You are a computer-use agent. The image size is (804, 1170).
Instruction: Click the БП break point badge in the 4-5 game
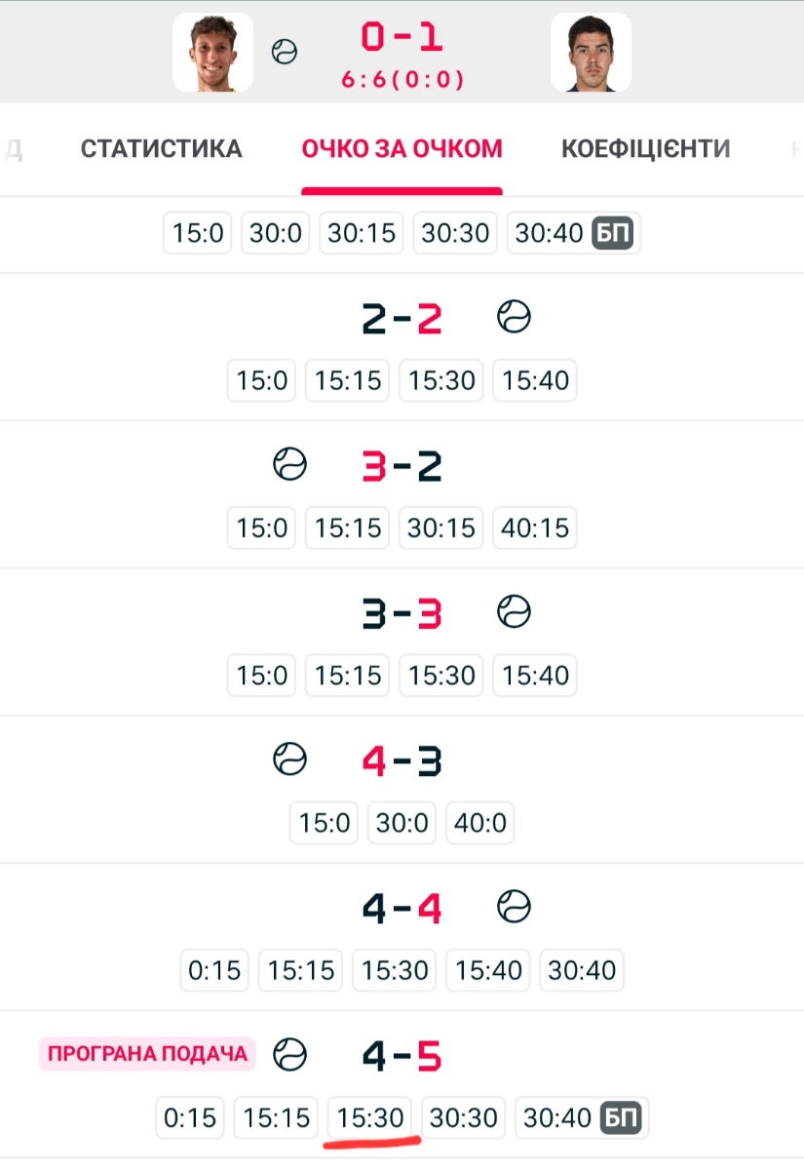click(621, 1117)
